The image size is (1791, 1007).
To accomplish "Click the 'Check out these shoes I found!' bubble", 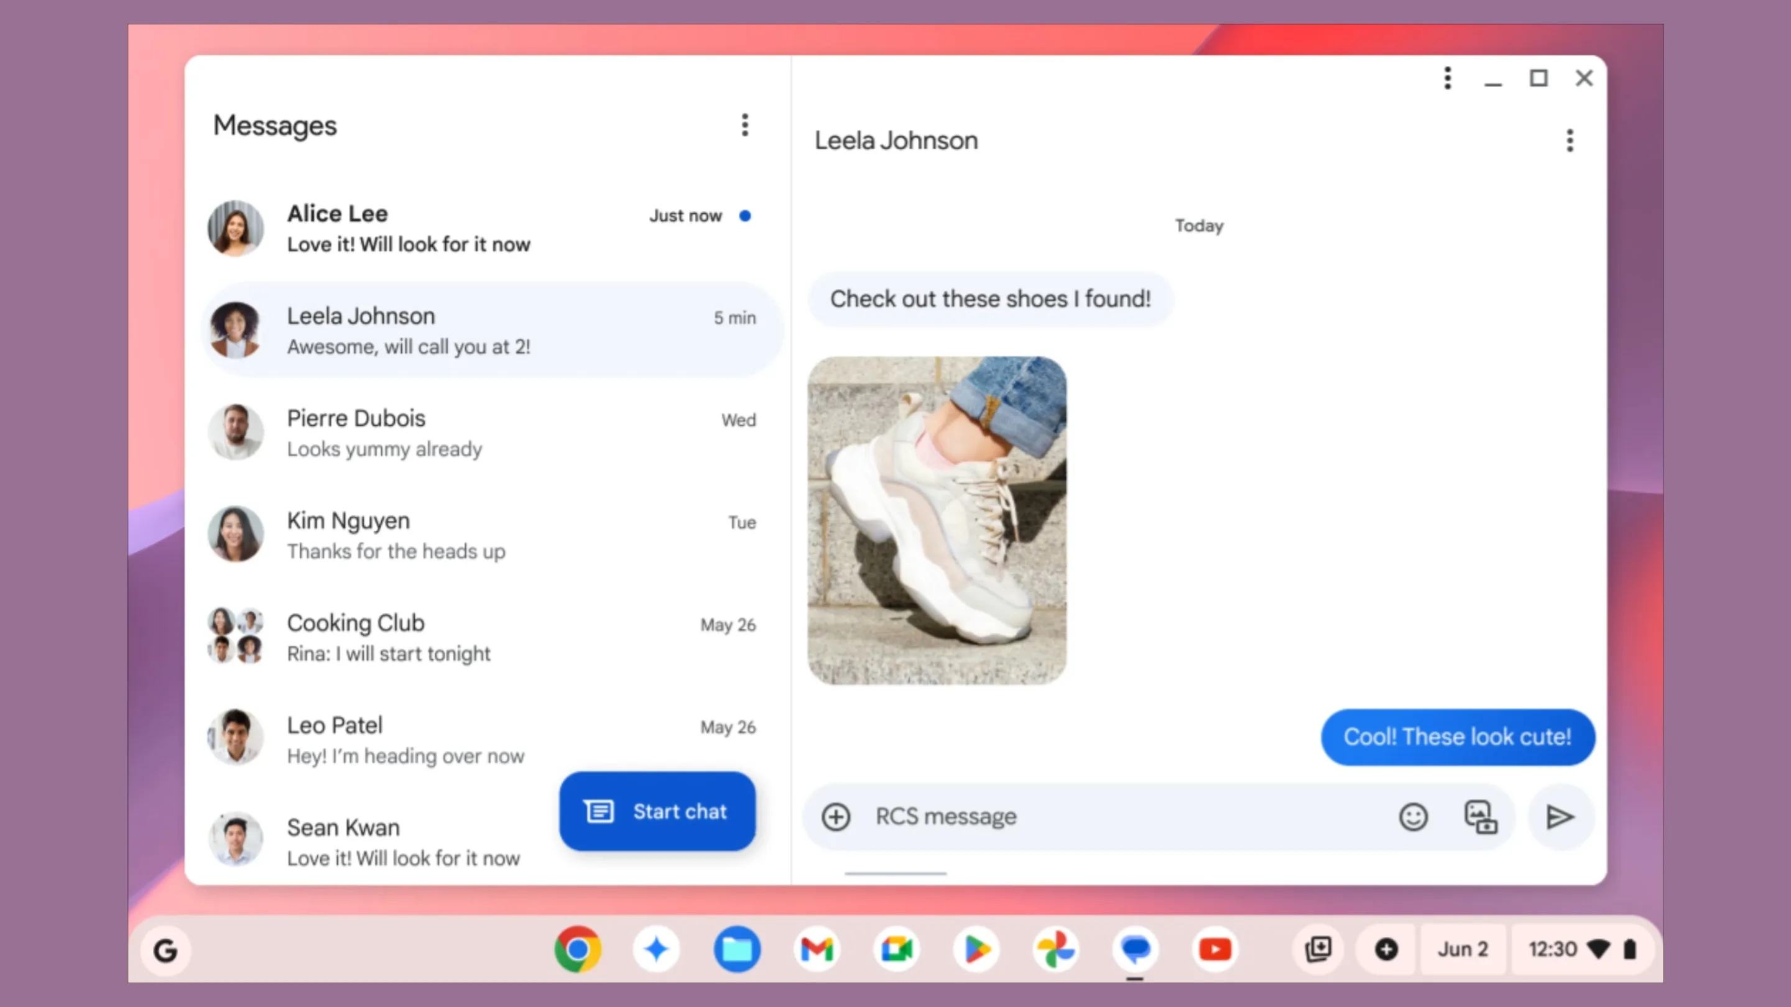I will point(991,300).
